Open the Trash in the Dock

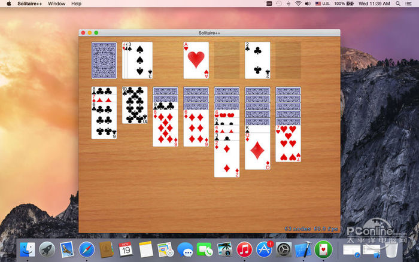391,250
